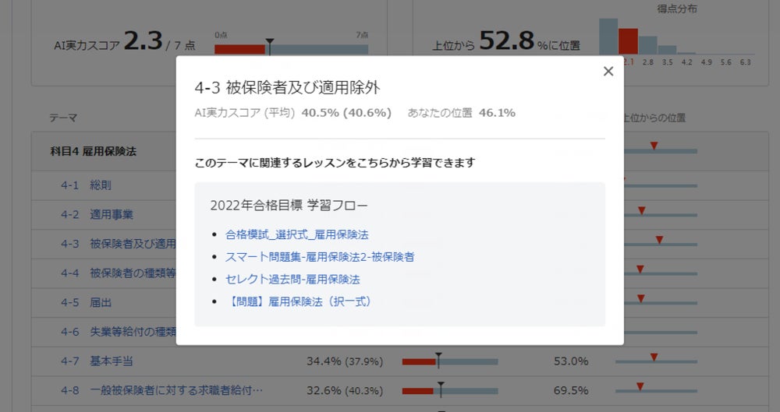Click the 4-8 row score bar
Image resolution: width=780 pixels, height=412 pixels.
(449, 390)
